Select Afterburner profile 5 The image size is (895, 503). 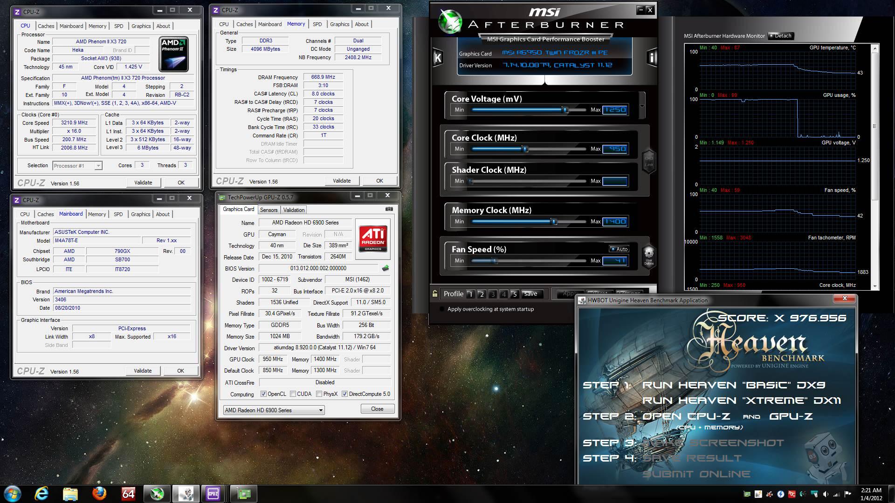[515, 294]
